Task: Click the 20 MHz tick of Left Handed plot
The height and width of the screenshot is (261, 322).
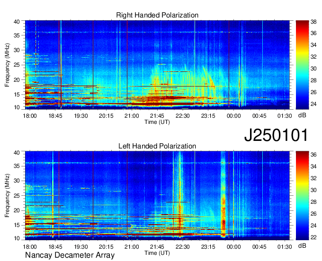Action: (17, 210)
